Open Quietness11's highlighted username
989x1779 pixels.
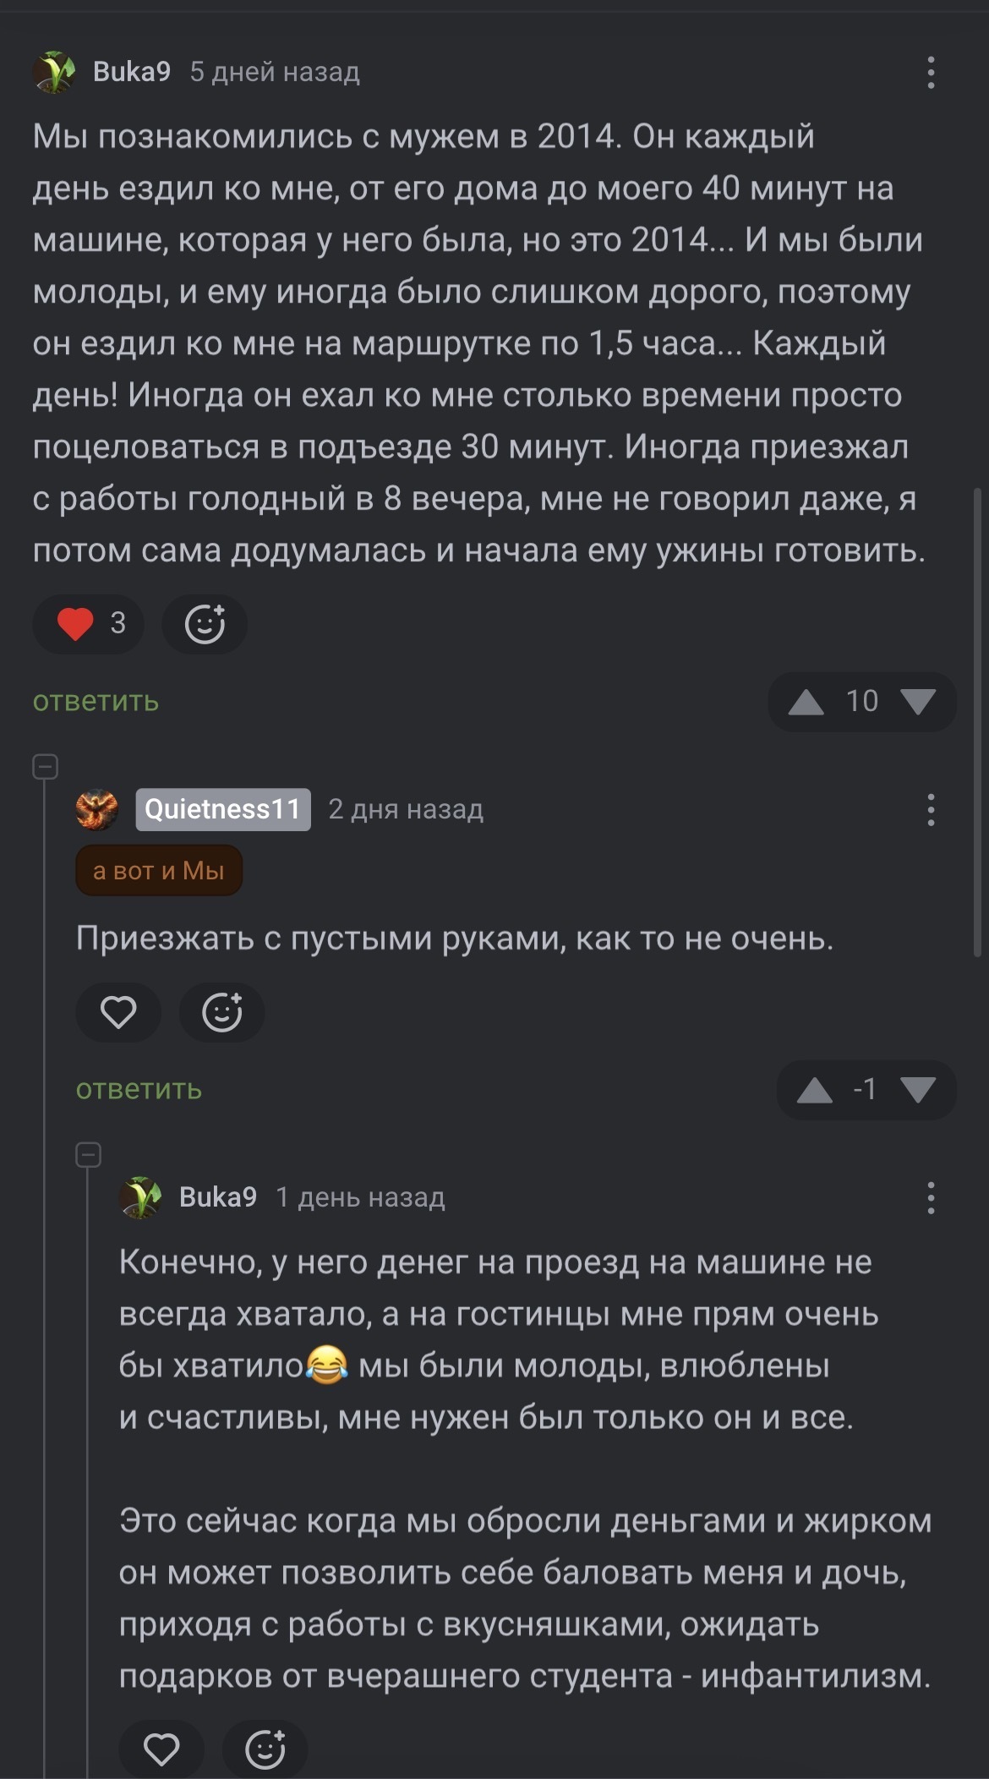[223, 810]
